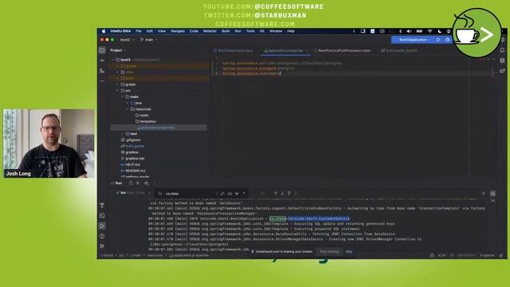
Task: Open the main branch dropdown
Action: [149, 40]
